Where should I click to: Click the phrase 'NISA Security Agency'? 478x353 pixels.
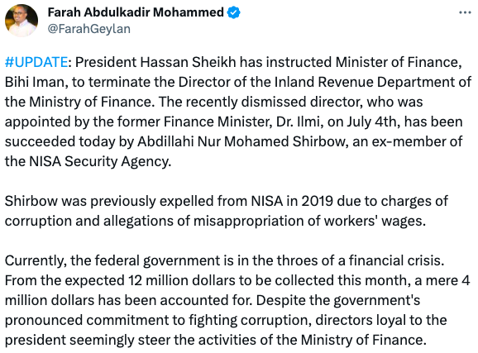[99, 161]
